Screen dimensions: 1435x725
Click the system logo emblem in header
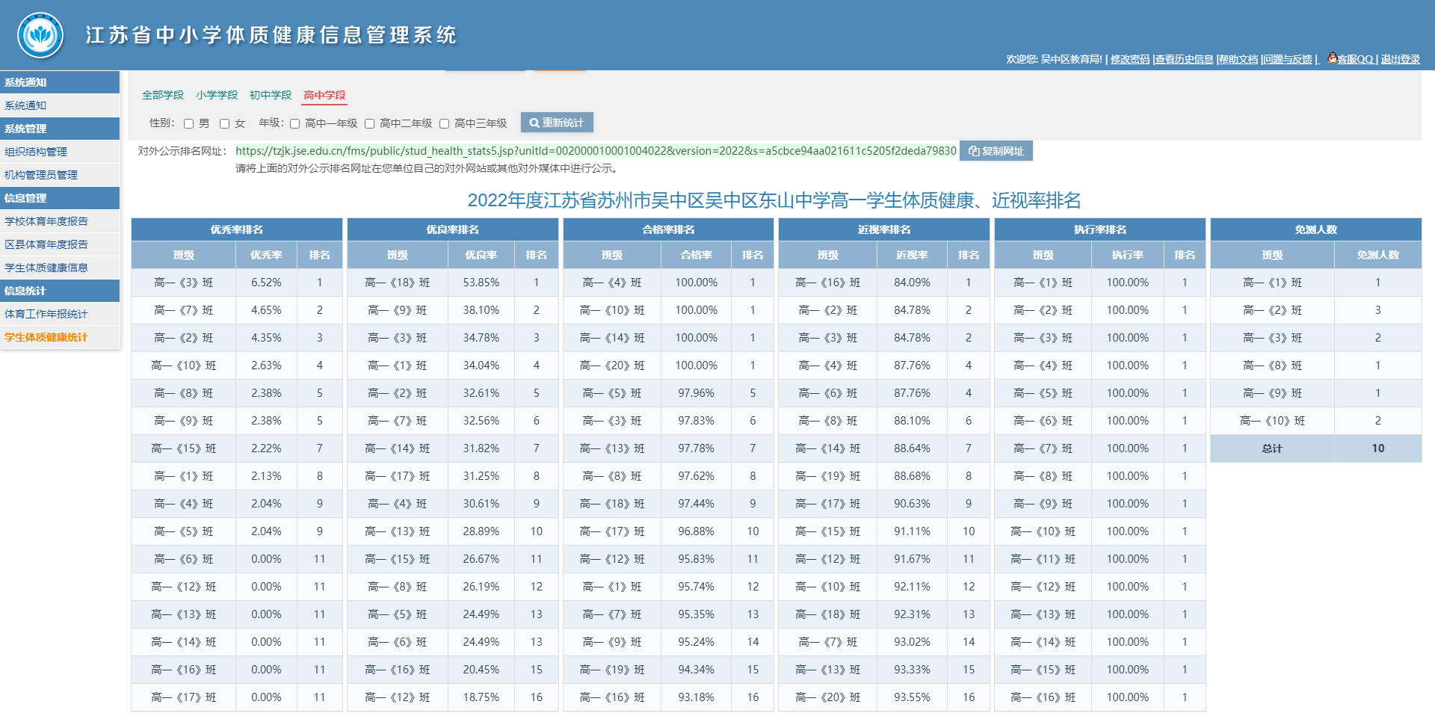[40, 35]
